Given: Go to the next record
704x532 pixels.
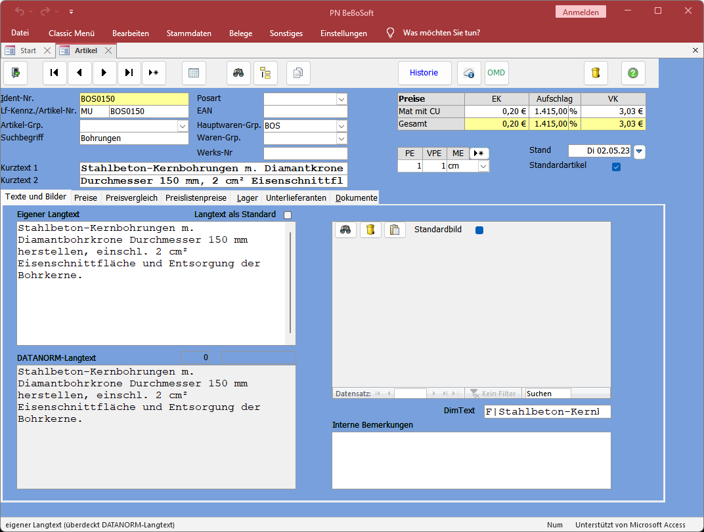Looking at the screenshot, I should point(104,73).
